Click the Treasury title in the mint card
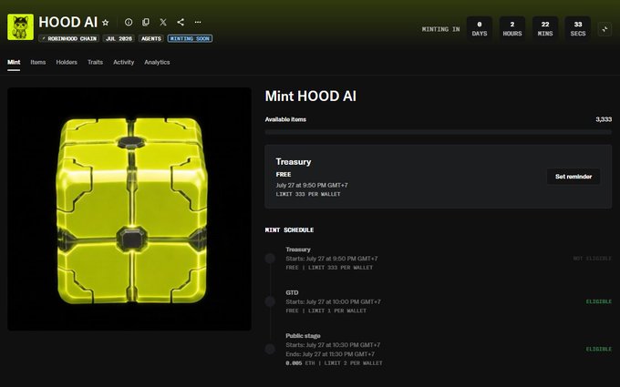 [294, 161]
